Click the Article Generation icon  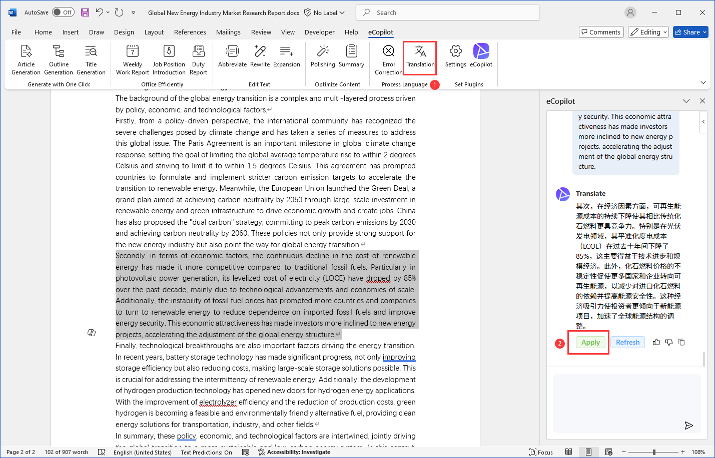click(26, 51)
